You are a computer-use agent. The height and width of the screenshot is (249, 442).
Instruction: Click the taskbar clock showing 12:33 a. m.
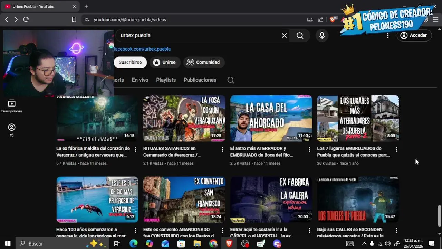tap(413, 243)
